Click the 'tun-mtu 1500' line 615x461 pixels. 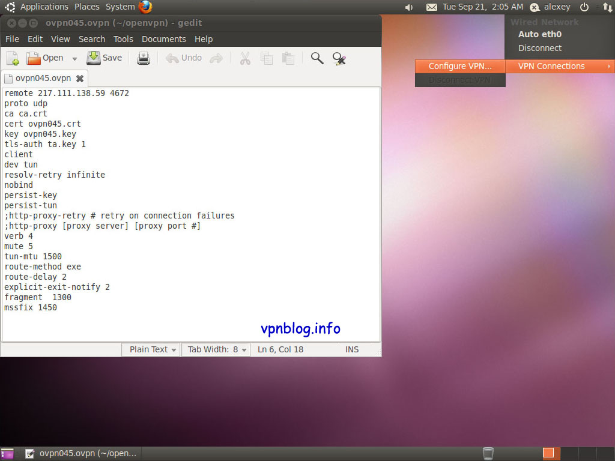(x=33, y=256)
